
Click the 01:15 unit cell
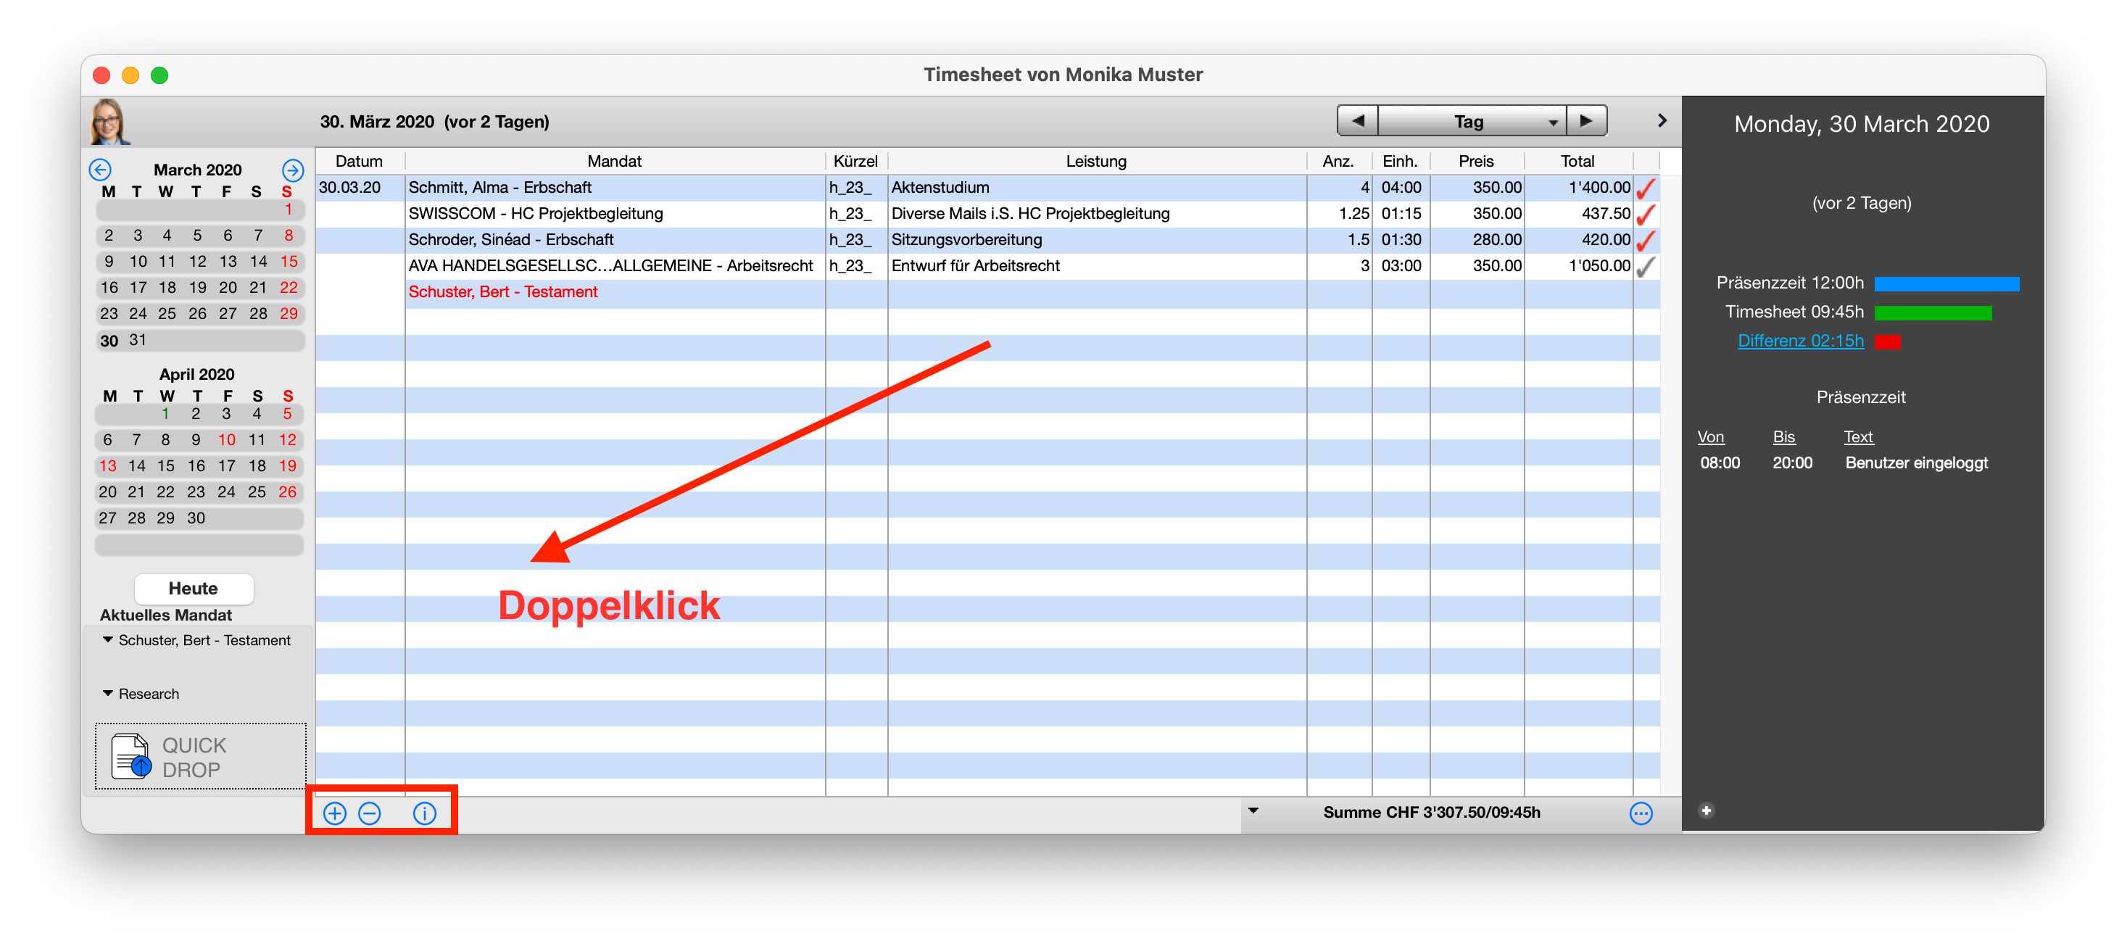coord(1401,214)
